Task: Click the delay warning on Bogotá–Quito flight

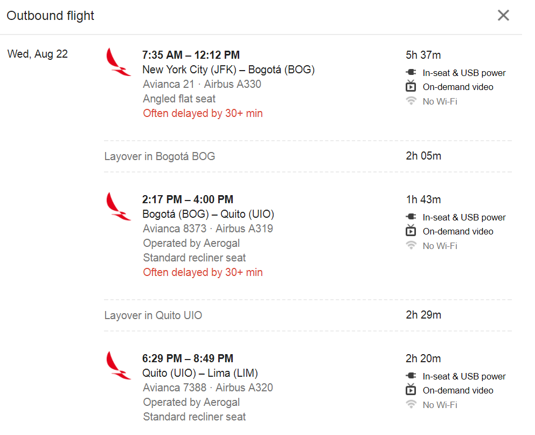Action: (203, 272)
